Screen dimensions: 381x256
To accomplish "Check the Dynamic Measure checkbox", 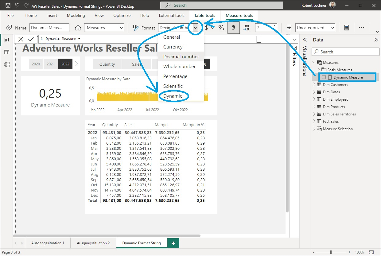I will click(324, 77).
